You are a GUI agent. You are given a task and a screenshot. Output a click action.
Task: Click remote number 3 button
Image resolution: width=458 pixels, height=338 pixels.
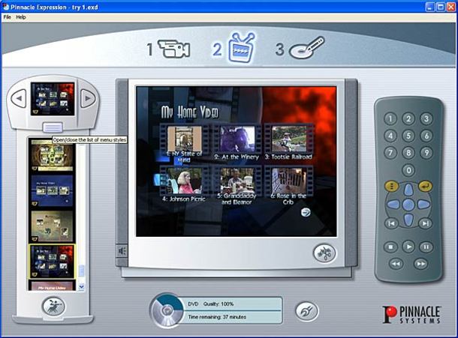pos(426,118)
